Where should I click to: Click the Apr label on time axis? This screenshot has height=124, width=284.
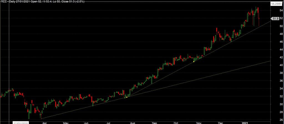[x=44, y=123]
